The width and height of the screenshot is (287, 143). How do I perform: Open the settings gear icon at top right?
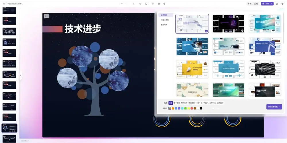282,4
